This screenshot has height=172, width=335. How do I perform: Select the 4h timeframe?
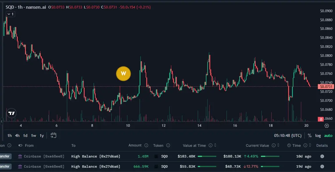[x=17, y=135]
